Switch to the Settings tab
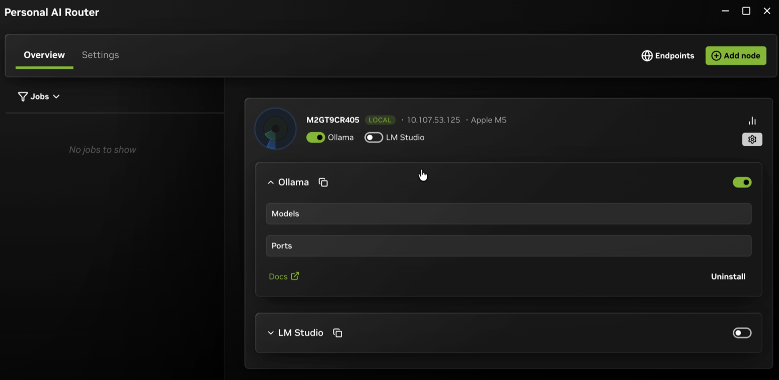Screen dimensions: 779x380 tap(100, 55)
